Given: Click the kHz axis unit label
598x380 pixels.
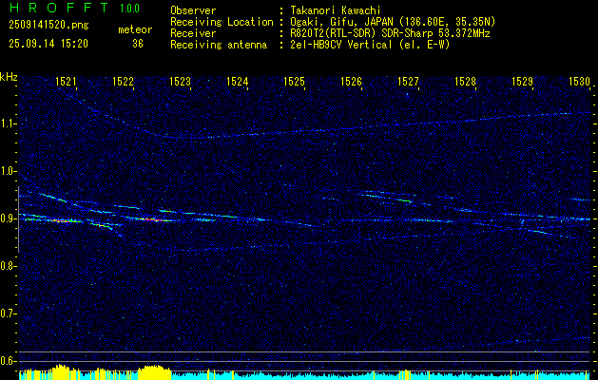Looking at the screenshot, I should (9, 76).
